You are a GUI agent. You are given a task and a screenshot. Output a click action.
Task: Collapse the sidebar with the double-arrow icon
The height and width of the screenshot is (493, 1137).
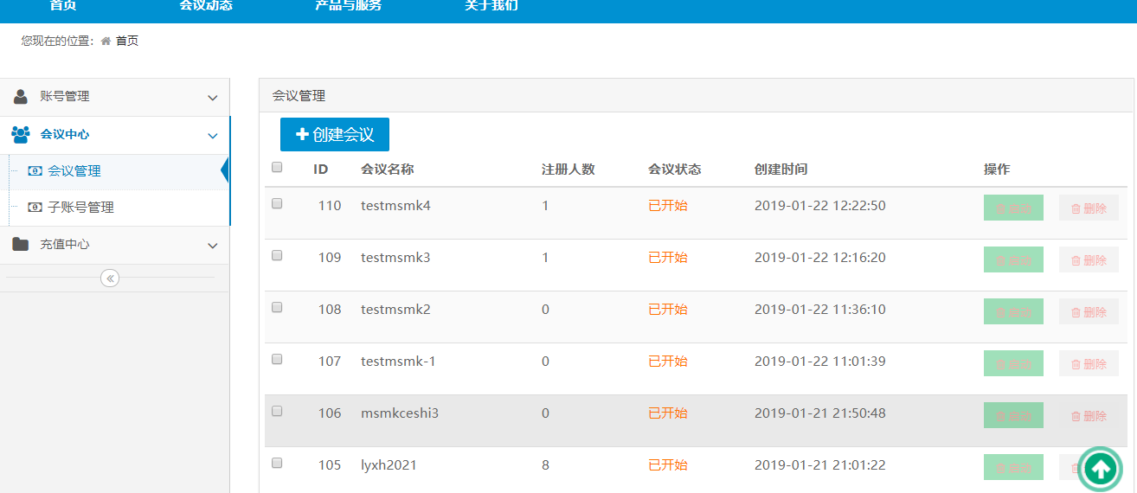click(110, 278)
